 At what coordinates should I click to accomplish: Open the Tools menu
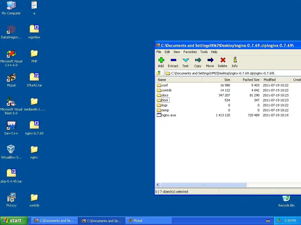coord(204,52)
